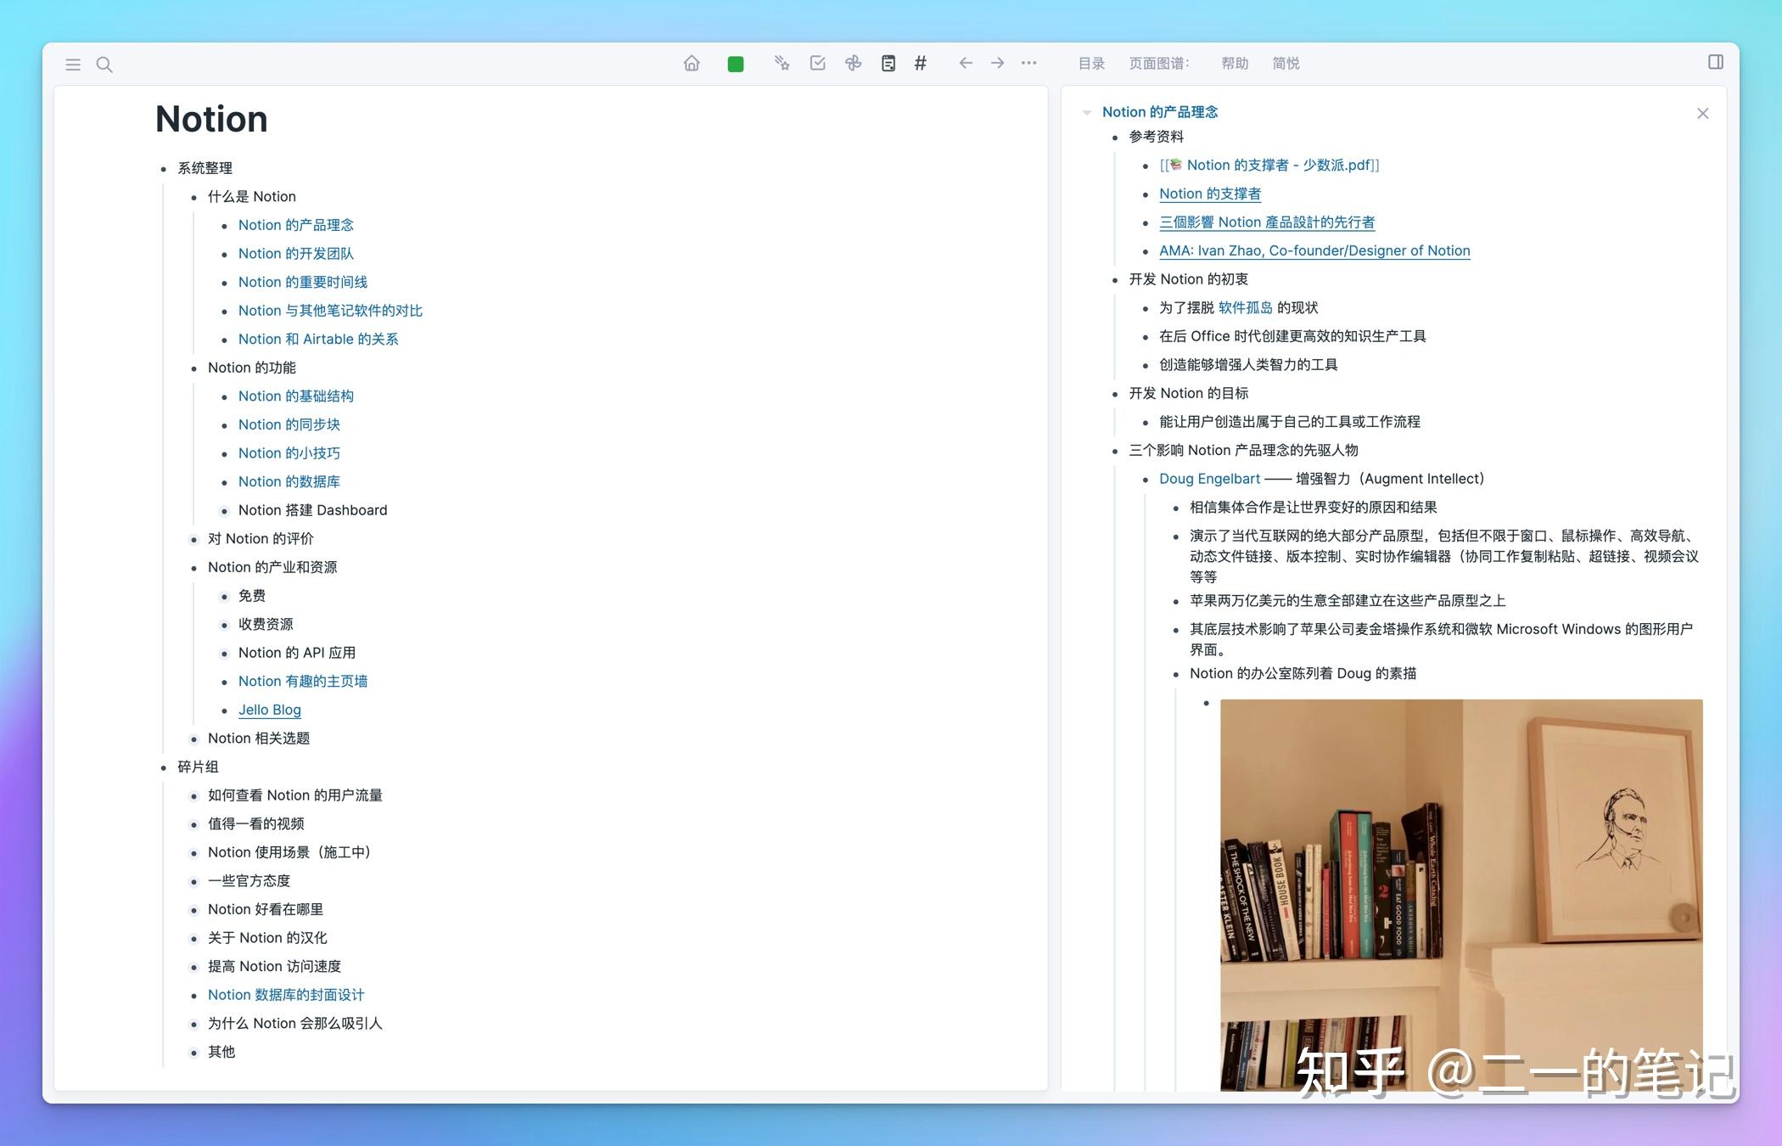Viewport: 1782px width, 1146px height.
Task: Click the bullet of Notion 的功能
Action: [x=193, y=368]
